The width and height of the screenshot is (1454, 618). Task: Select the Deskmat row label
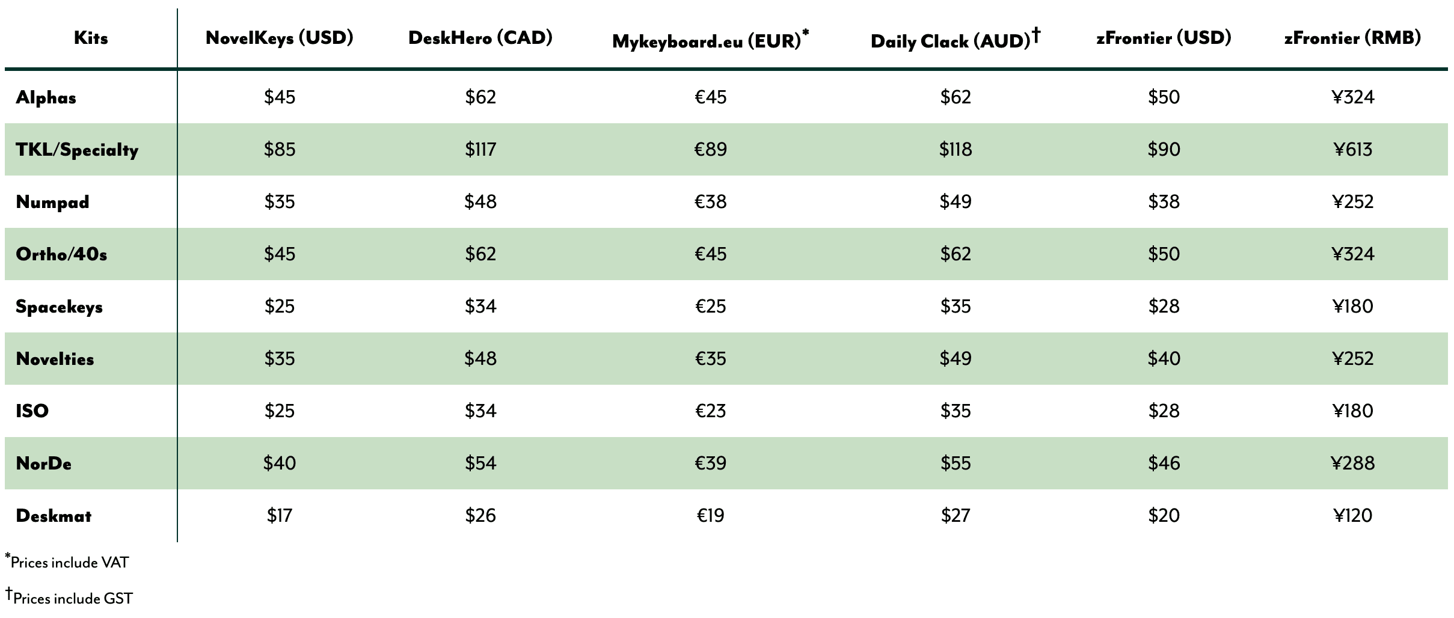tap(54, 516)
